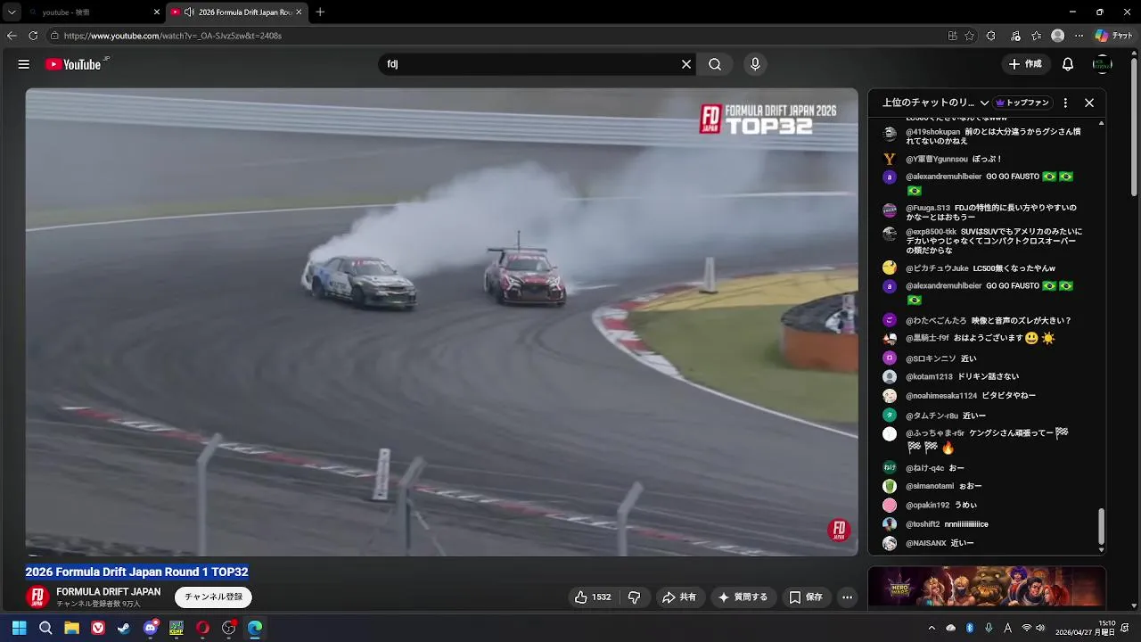This screenshot has width=1141, height=642.
Task: Open split screen icon in address bar
Action: pos(952,36)
